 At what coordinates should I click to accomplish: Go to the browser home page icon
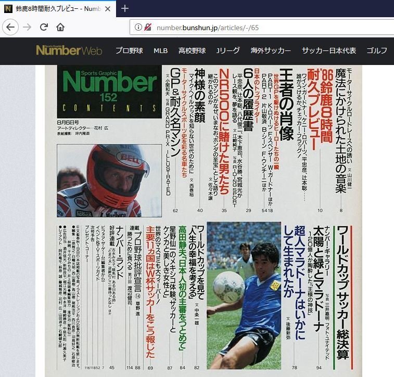60,27
